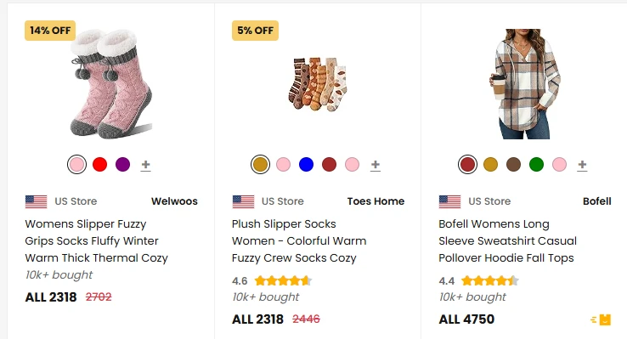This screenshot has height=339, width=627.
Task: Open the plaid hoodie product image
Action: (525, 84)
